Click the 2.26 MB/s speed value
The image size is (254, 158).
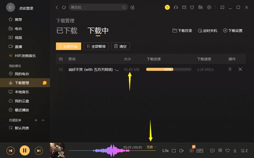coord(206,69)
